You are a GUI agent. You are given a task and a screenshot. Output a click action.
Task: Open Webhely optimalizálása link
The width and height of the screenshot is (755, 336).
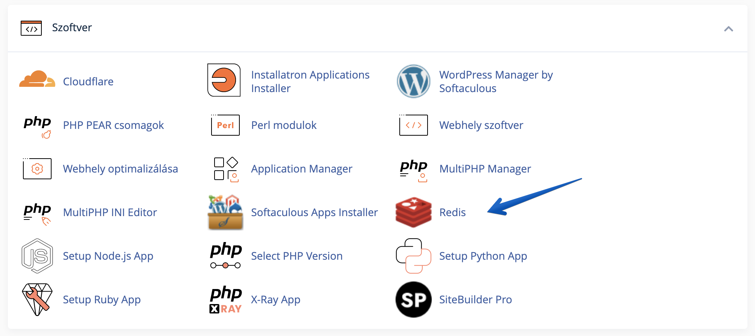120,169
